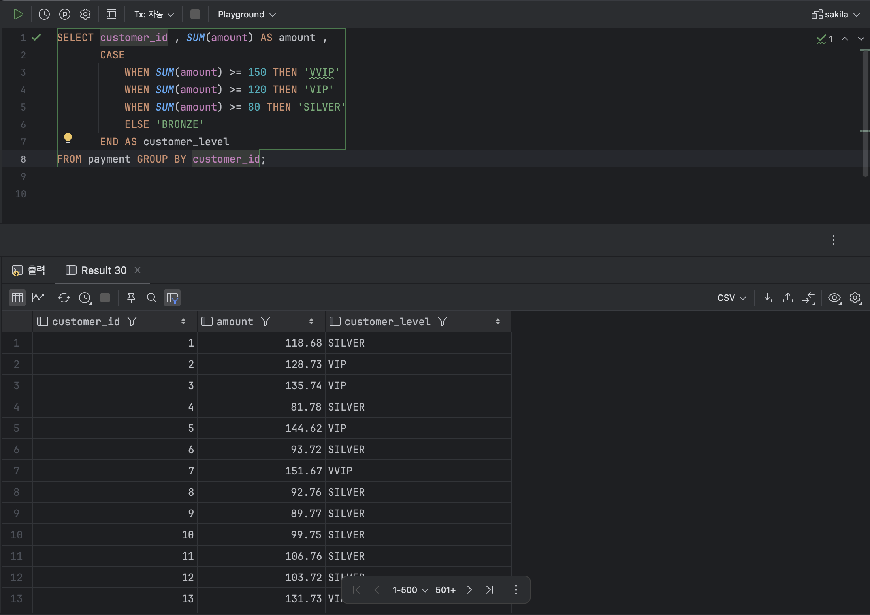Go to previous page of results

click(377, 590)
